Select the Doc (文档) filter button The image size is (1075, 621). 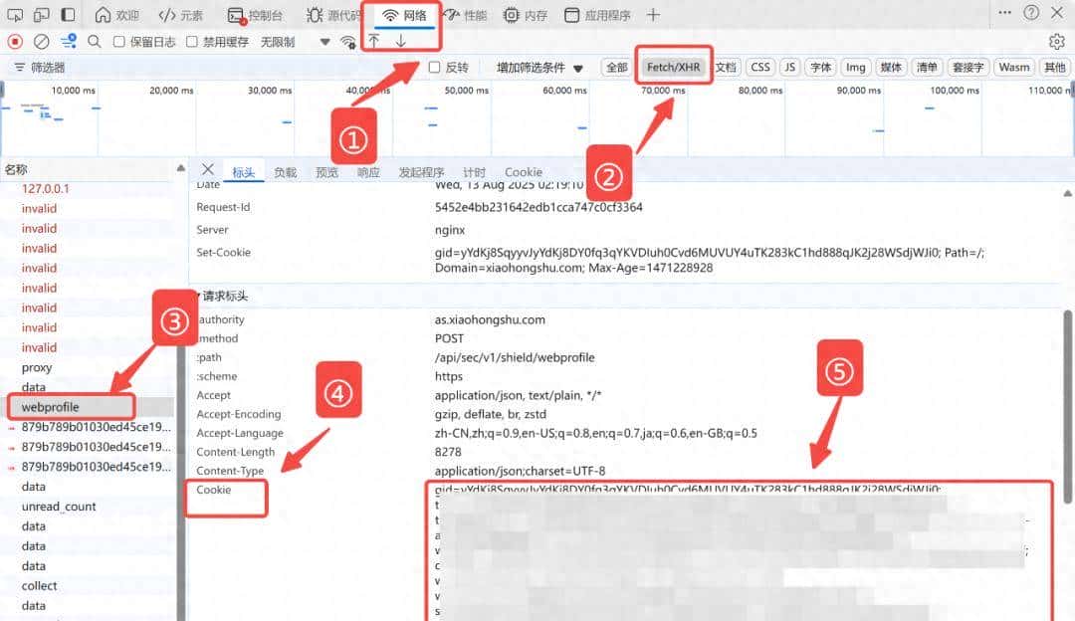[x=726, y=67]
